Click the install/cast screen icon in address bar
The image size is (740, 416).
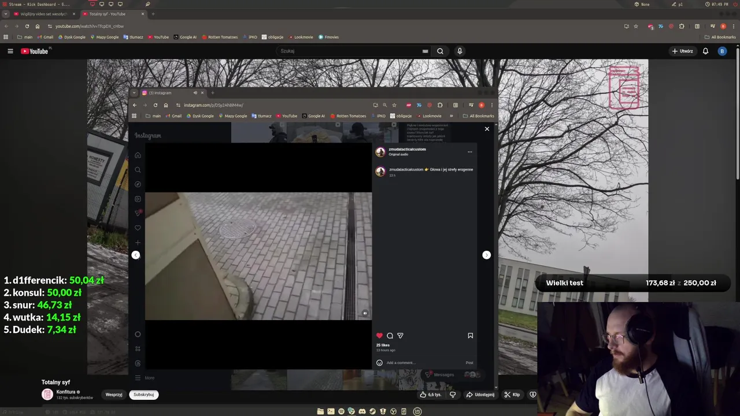[x=626, y=26]
